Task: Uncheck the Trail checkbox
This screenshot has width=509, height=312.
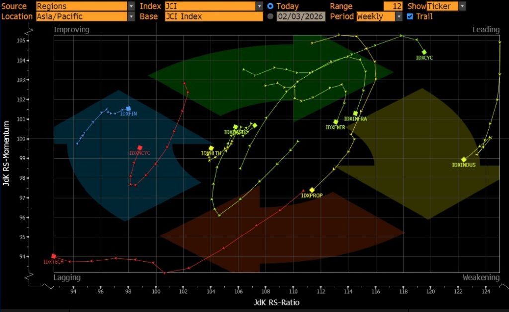Action: (x=410, y=16)
